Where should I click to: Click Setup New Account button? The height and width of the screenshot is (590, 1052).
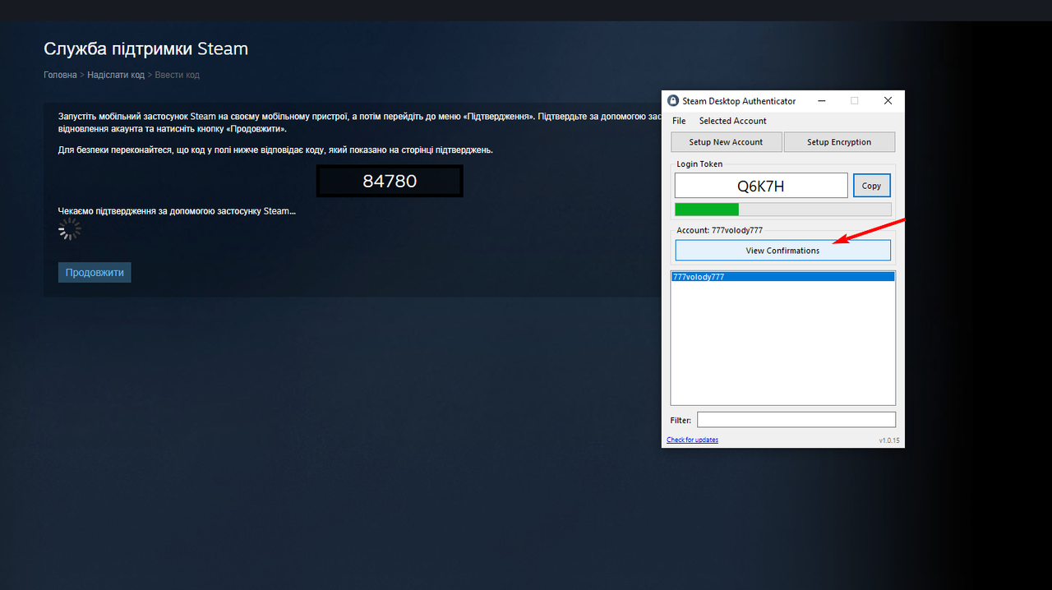[726, 142]
